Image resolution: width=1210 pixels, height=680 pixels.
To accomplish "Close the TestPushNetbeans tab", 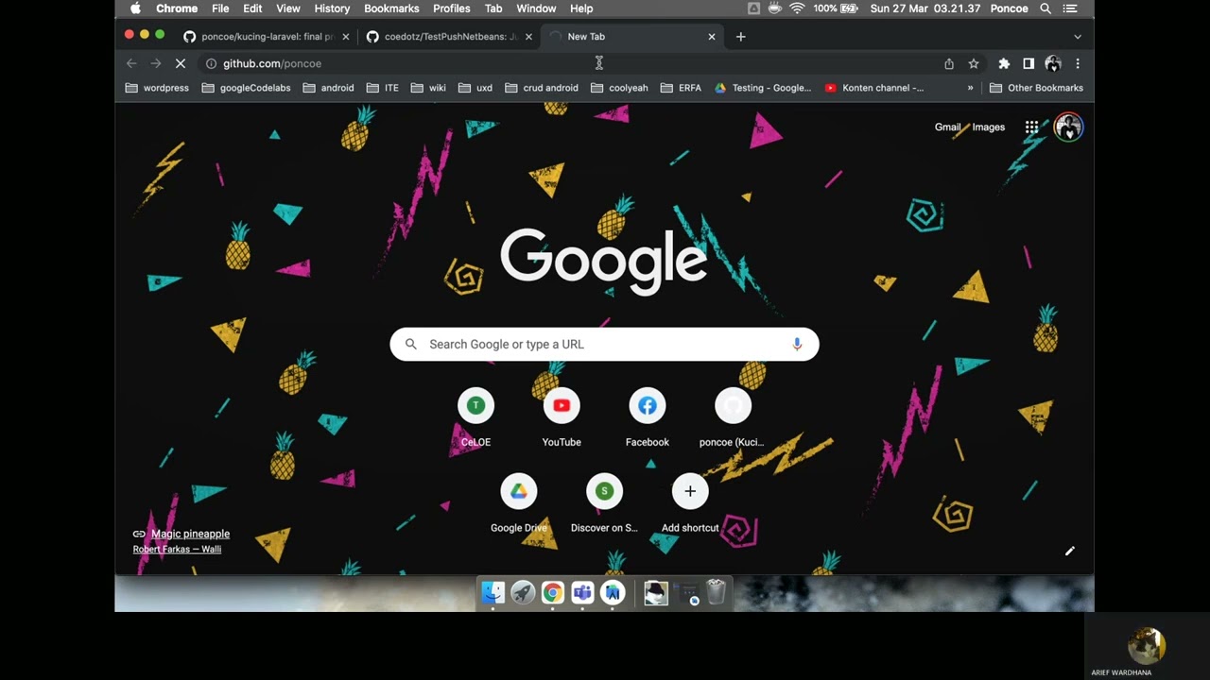I will pyautogui.click(x=528, y=37).
